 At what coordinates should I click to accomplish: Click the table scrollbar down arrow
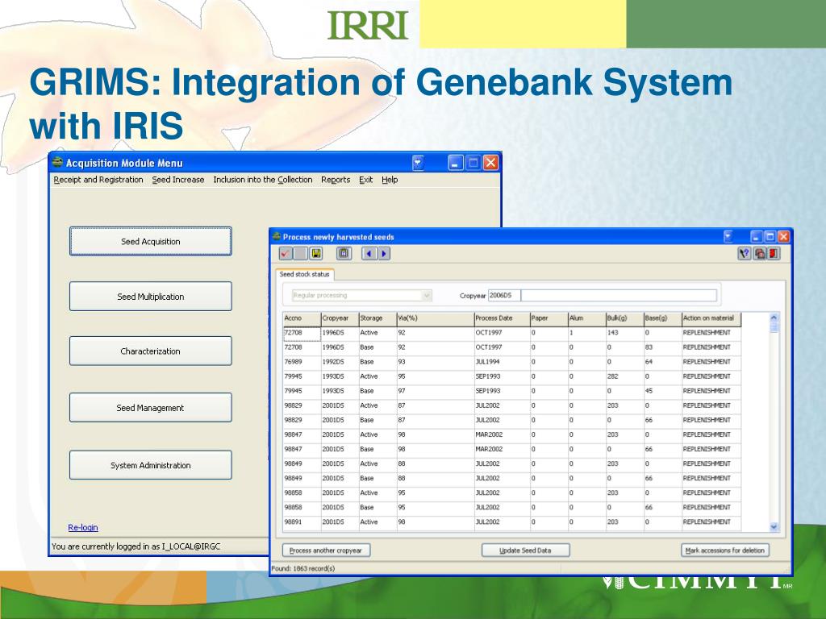(774, 526)
